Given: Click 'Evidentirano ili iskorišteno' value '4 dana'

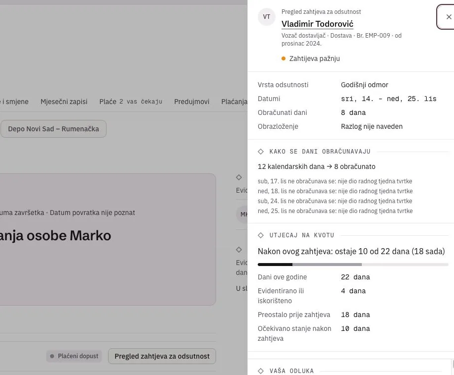Looking at the screenshot, I should (x=353, y=291).
